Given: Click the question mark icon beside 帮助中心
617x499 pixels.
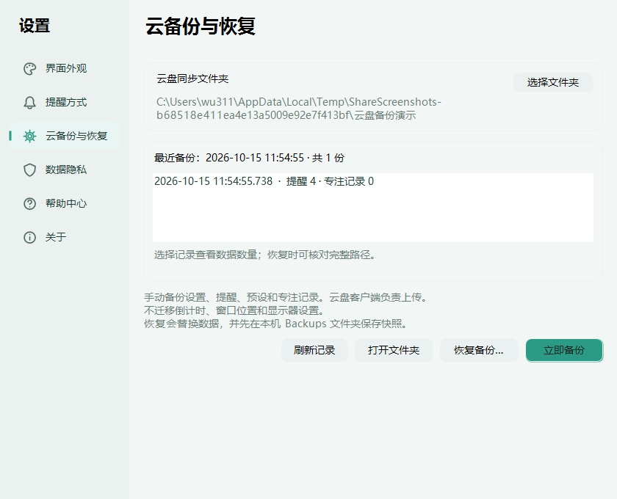Looking at the screenshot, I should (29, 204).
